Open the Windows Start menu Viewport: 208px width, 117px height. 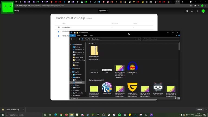click(x=2, y=115)
